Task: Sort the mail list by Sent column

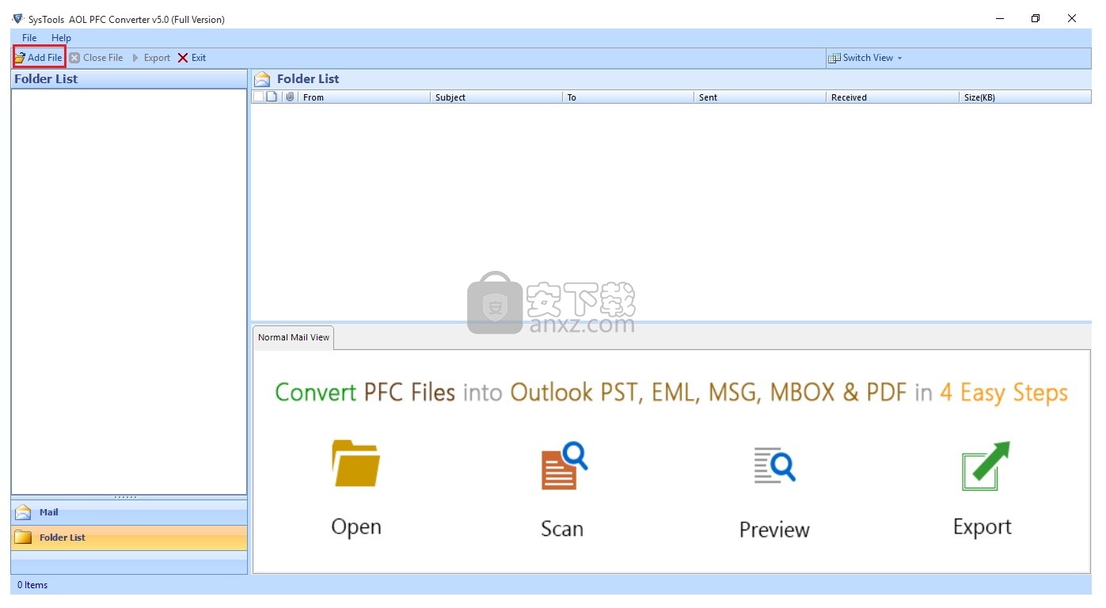Action: (x=760, y=97)
